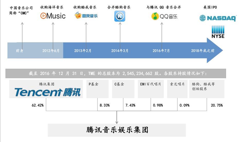Viewport: 242px width, 142px height.
Task: Click the Ocean Music logo
Action: pyautogui.click(x=53, y=16)
